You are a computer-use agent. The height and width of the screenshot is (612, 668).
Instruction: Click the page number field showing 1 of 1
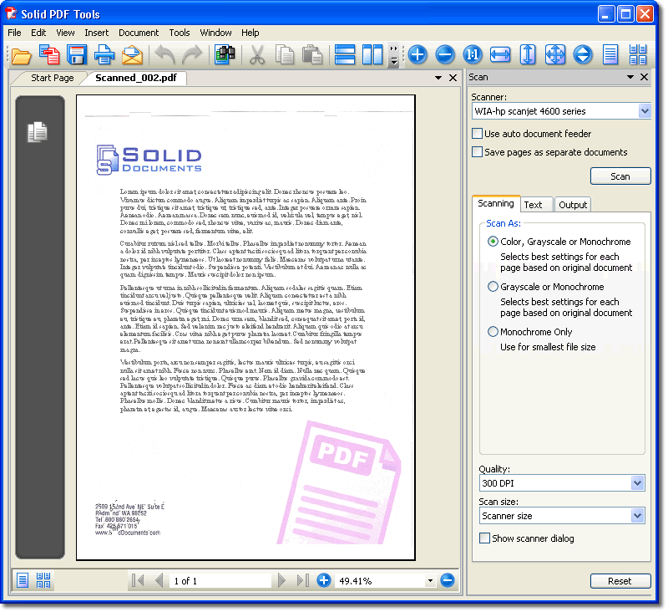pos(220,581)
